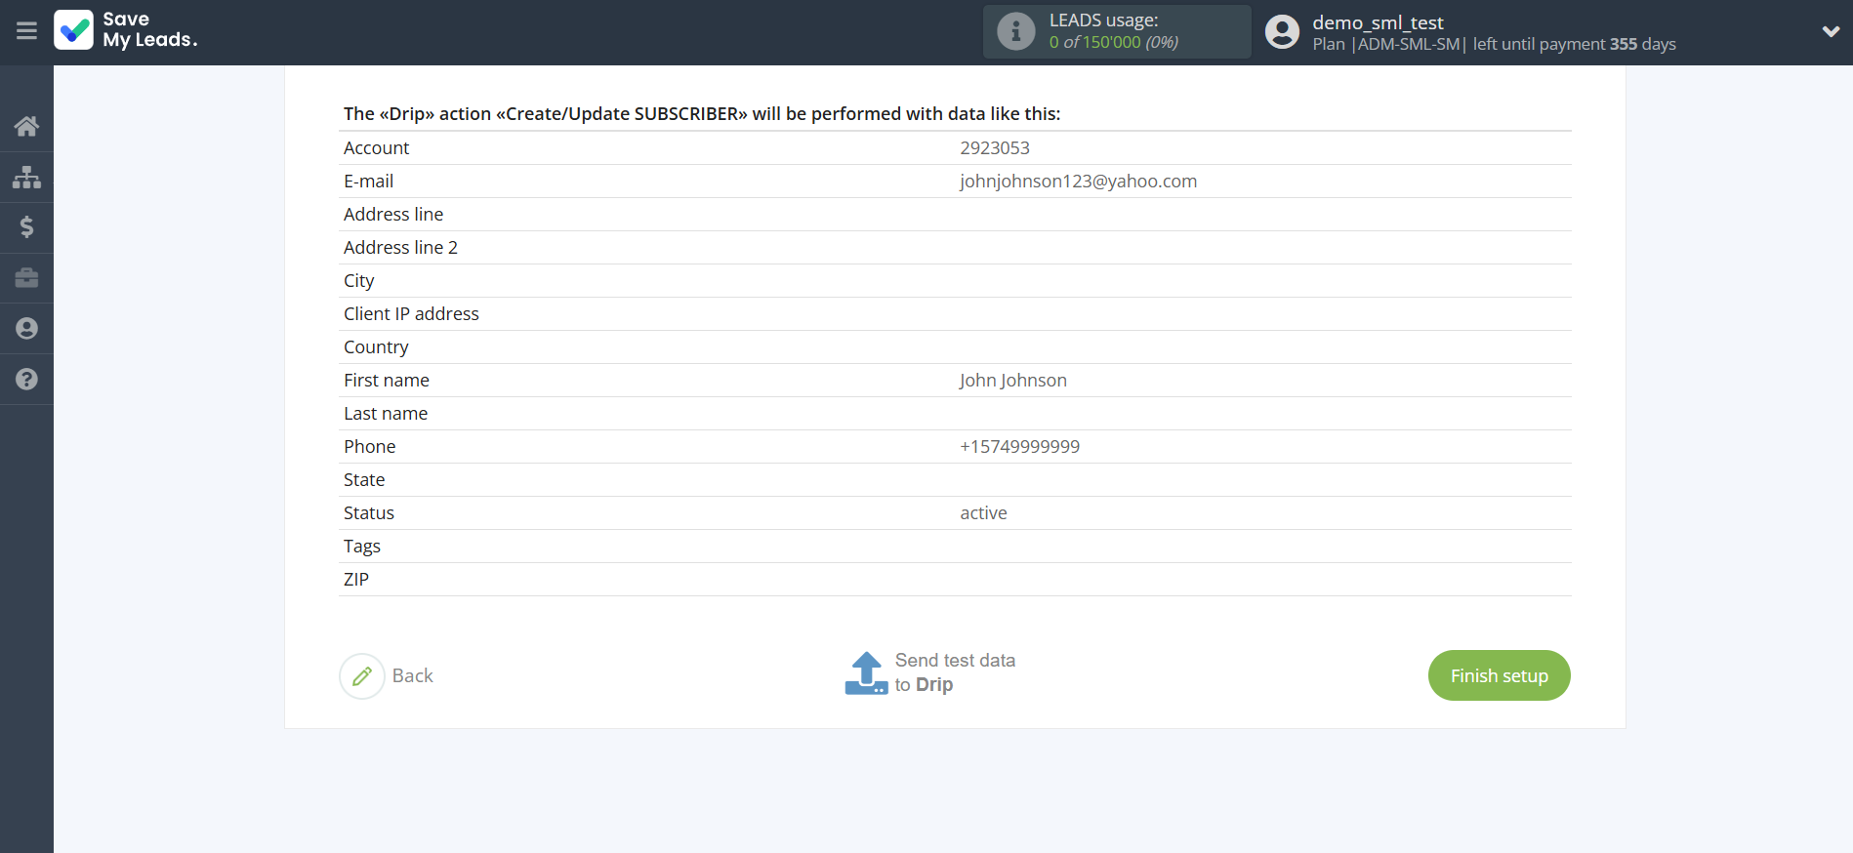Screen dimensions: 1853x853
Task: Click the LEADS usage info icon
Action: click(1015, 31)
